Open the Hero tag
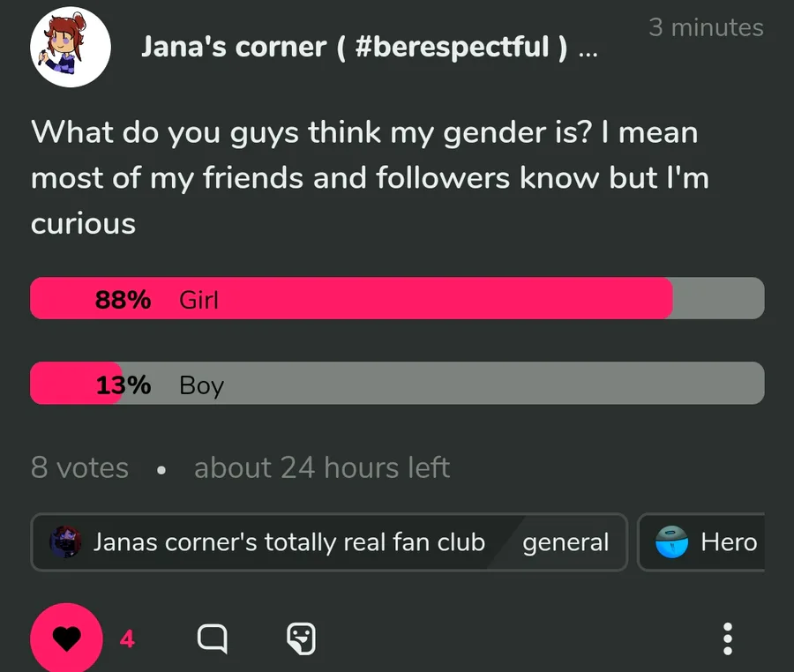This screenshot has width=794, height=672. [729, 541]
